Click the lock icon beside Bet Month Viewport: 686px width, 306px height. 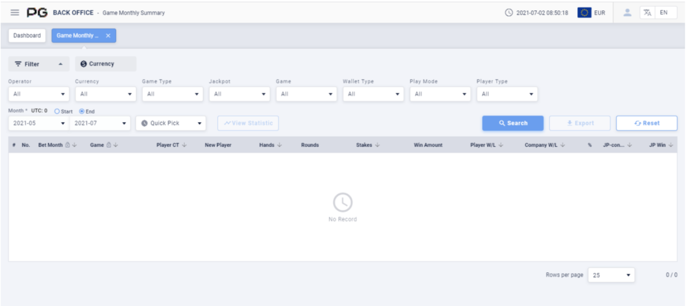coord(67,145)
